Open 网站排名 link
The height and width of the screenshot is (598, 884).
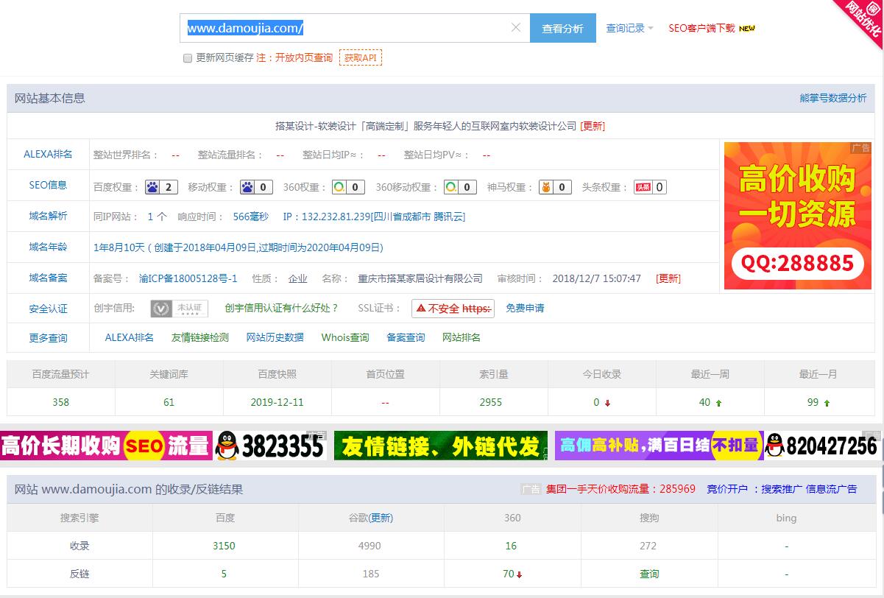pos(462,337)
